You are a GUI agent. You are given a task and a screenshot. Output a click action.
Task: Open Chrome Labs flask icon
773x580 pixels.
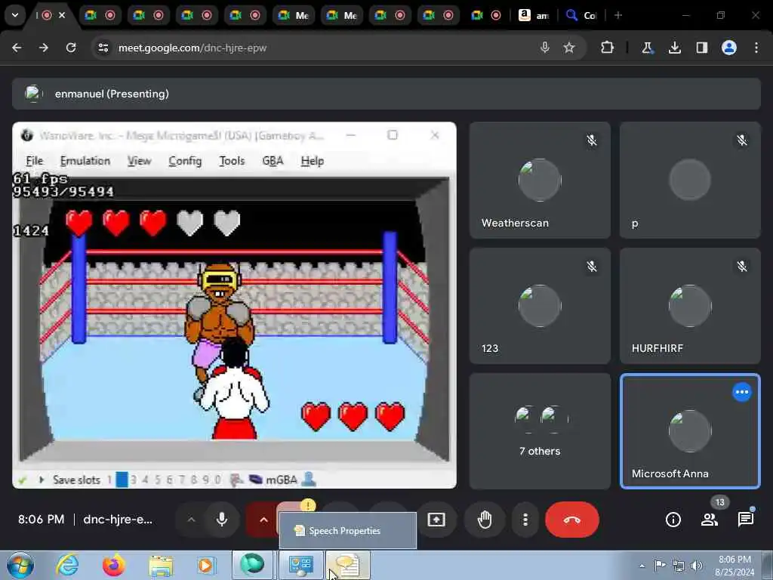[x=647, y=48]
